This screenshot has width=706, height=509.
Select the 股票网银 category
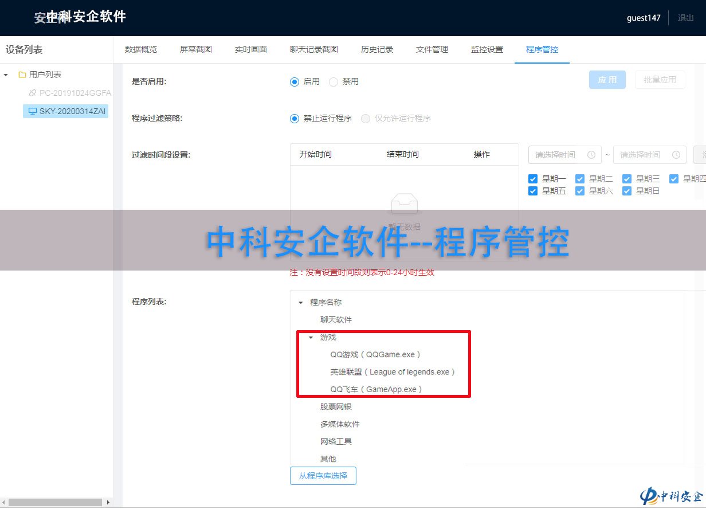coord(336,407)
